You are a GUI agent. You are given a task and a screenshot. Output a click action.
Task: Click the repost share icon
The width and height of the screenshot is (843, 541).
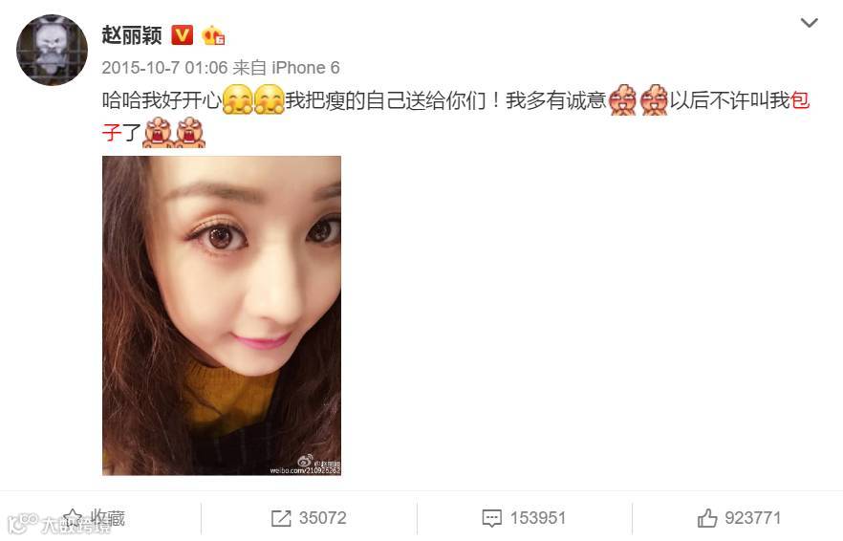(281, 518)
